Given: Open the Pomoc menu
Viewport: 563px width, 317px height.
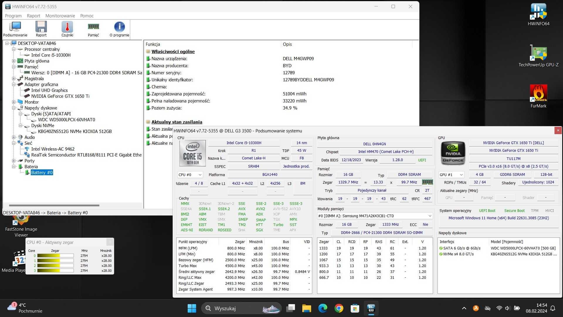Looking at the screenshot, I should tap(87, 16).
